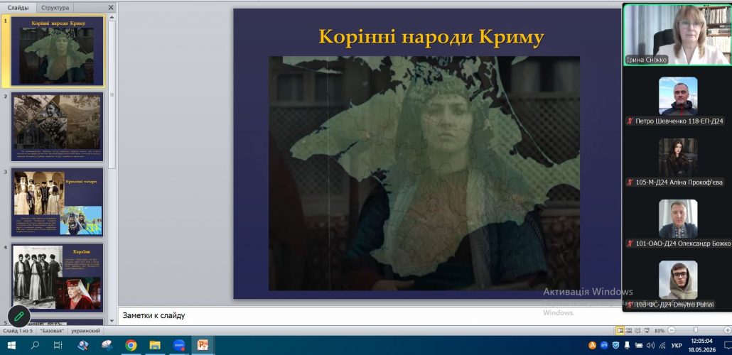This screenshot has width=732, height=355.
Task: Open Zoom from taskbar
Action: (x=179, y=345)
